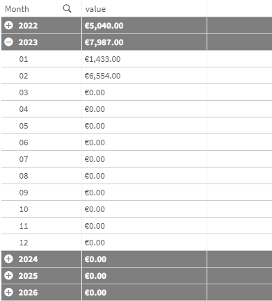272x301 pixels.
Task: Open search in Month column header
Action: click(67, 9)
